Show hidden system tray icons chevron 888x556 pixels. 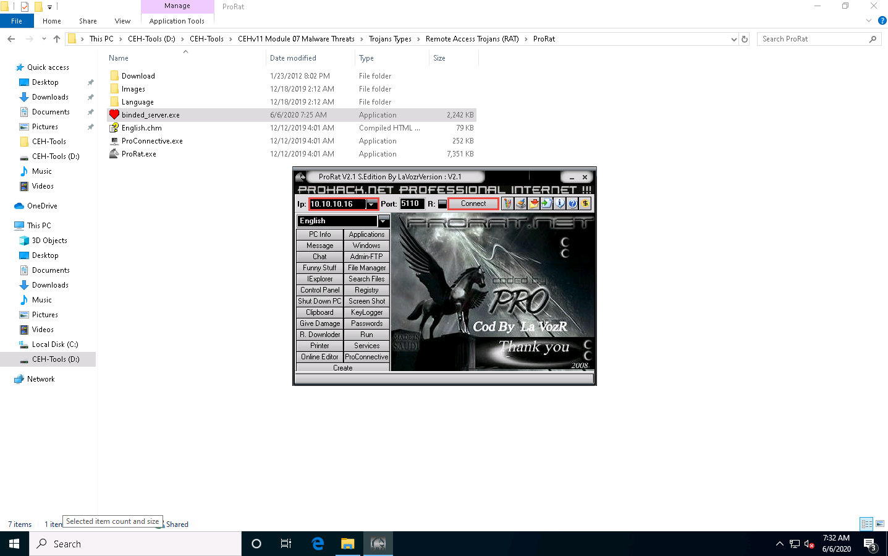pos(780,544)
